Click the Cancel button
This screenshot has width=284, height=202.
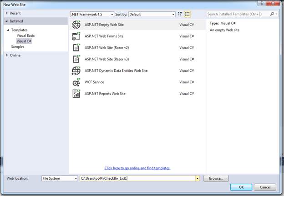click(x=265, y=187)
